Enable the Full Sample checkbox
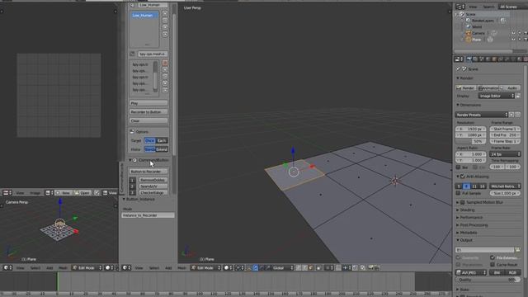528x297 pixels. point(458,193)
